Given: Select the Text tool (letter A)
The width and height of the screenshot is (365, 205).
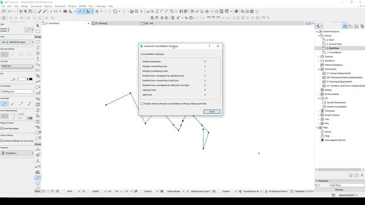Looking at the screenshot, I should (38, 161).
